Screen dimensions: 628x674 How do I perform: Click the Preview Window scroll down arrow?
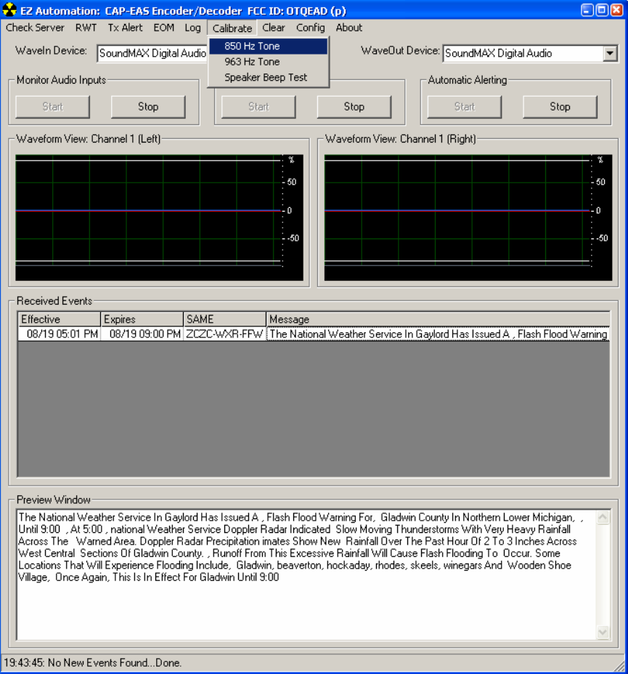tap(603, 632)
